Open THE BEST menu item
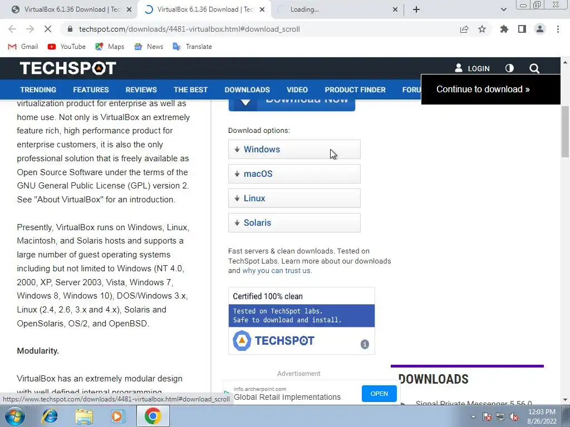 [x=190, y=90]
